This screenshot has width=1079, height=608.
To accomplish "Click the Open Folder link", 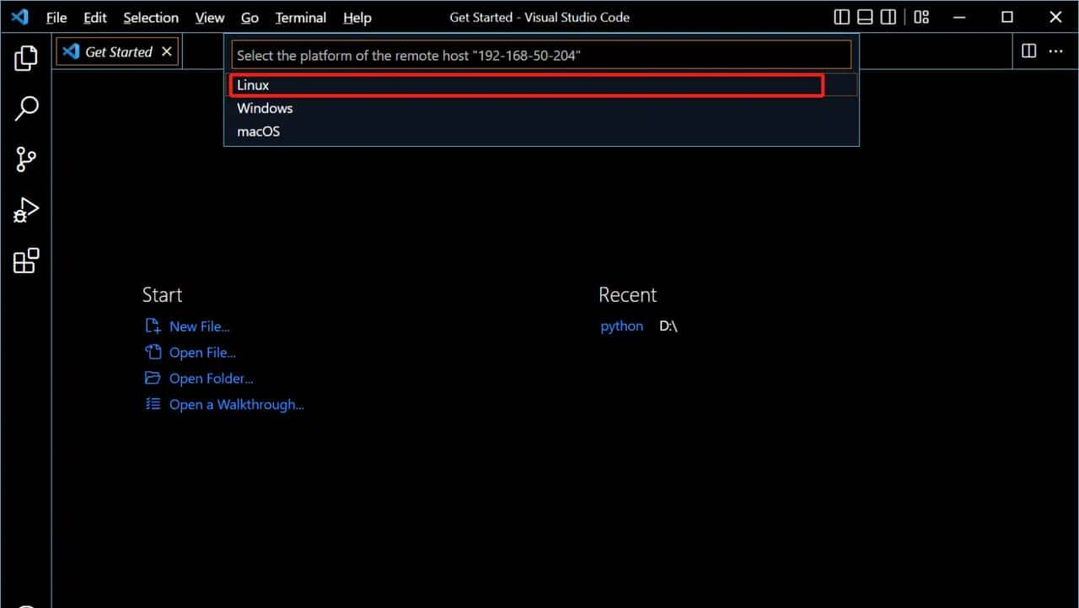I will (x=211, y=378).
